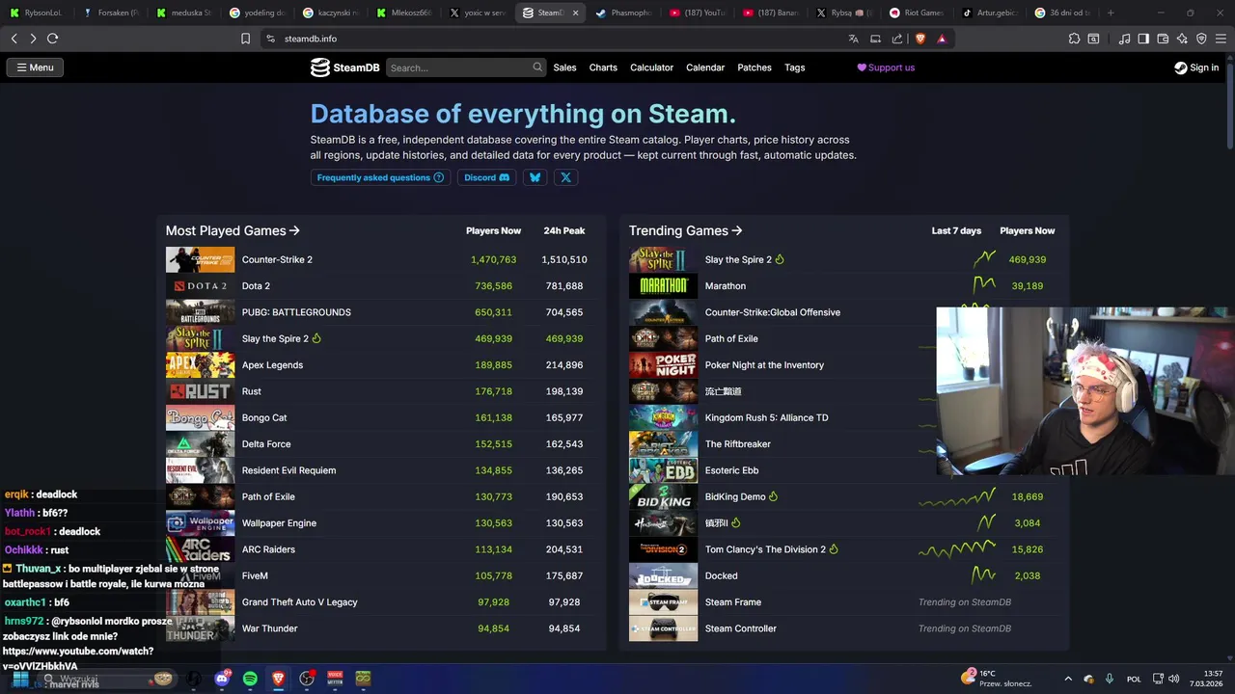Open Esoteric Ebb entry
Viewport: 1235px width, 694px height.
[x=731, y=470]
